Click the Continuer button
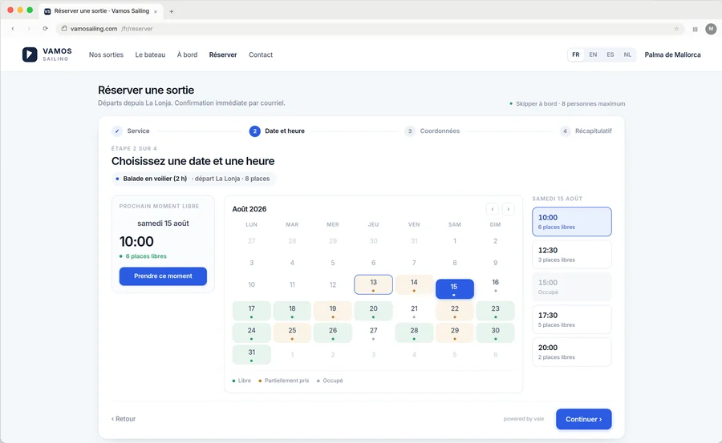 coord(583,419)
